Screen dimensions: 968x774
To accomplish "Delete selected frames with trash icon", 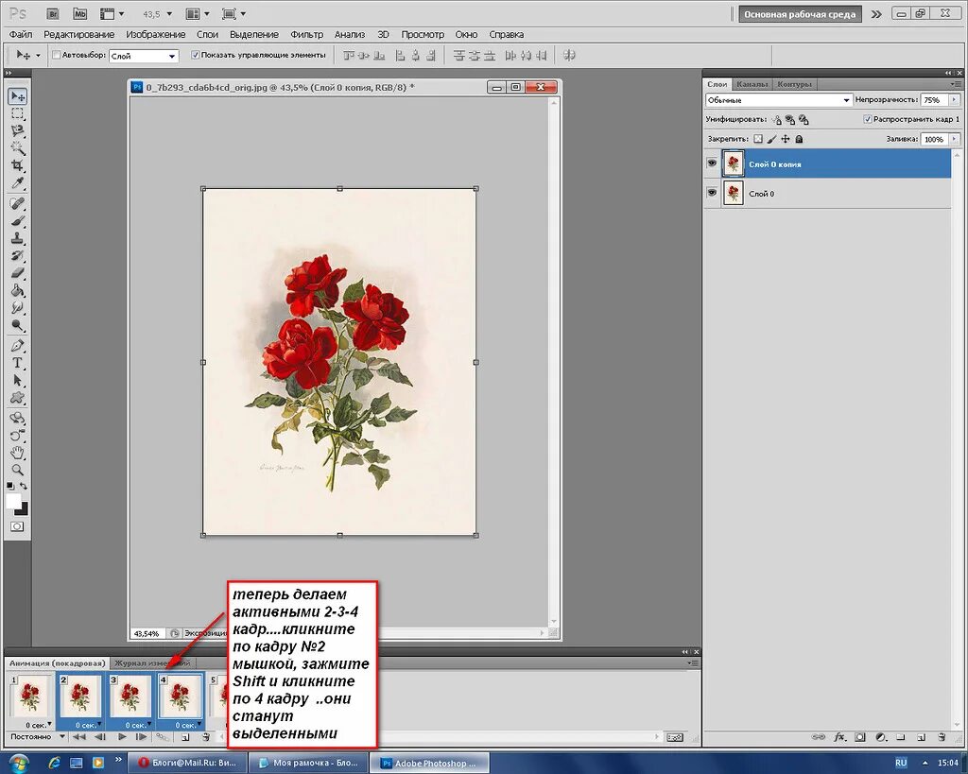I will (x=206, y=737).
